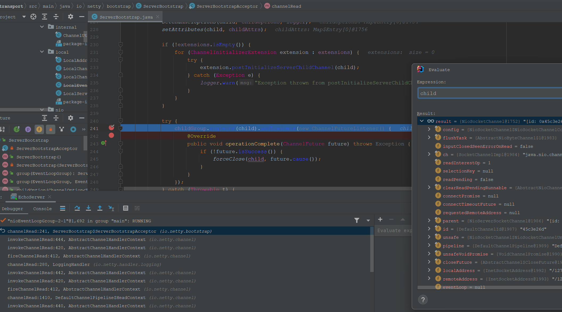This screenshot has width=562, height=312.
Task: Toggle Show Fields in Structure panel
Action: pyautogui.click(x=39, y=129)
